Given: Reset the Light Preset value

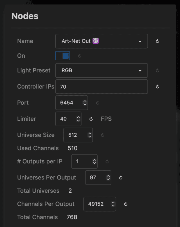Looking at the screenshot, I should point(157,71).
